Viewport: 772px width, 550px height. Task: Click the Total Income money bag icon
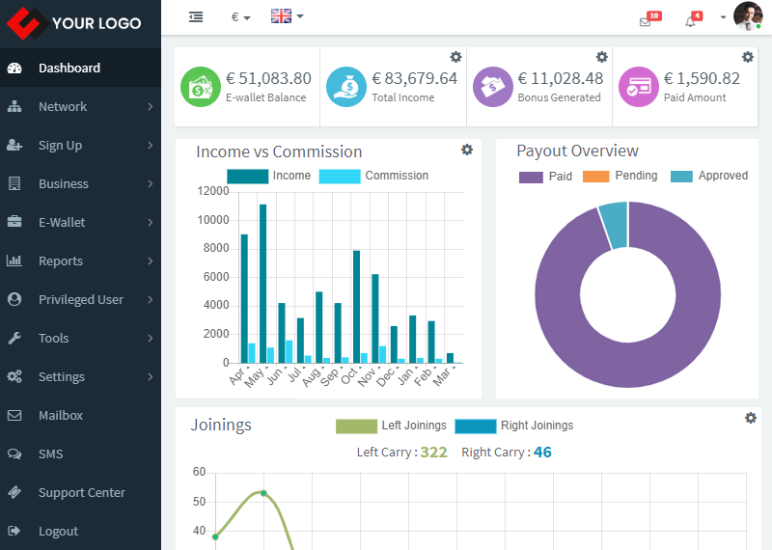coord(346,87)
